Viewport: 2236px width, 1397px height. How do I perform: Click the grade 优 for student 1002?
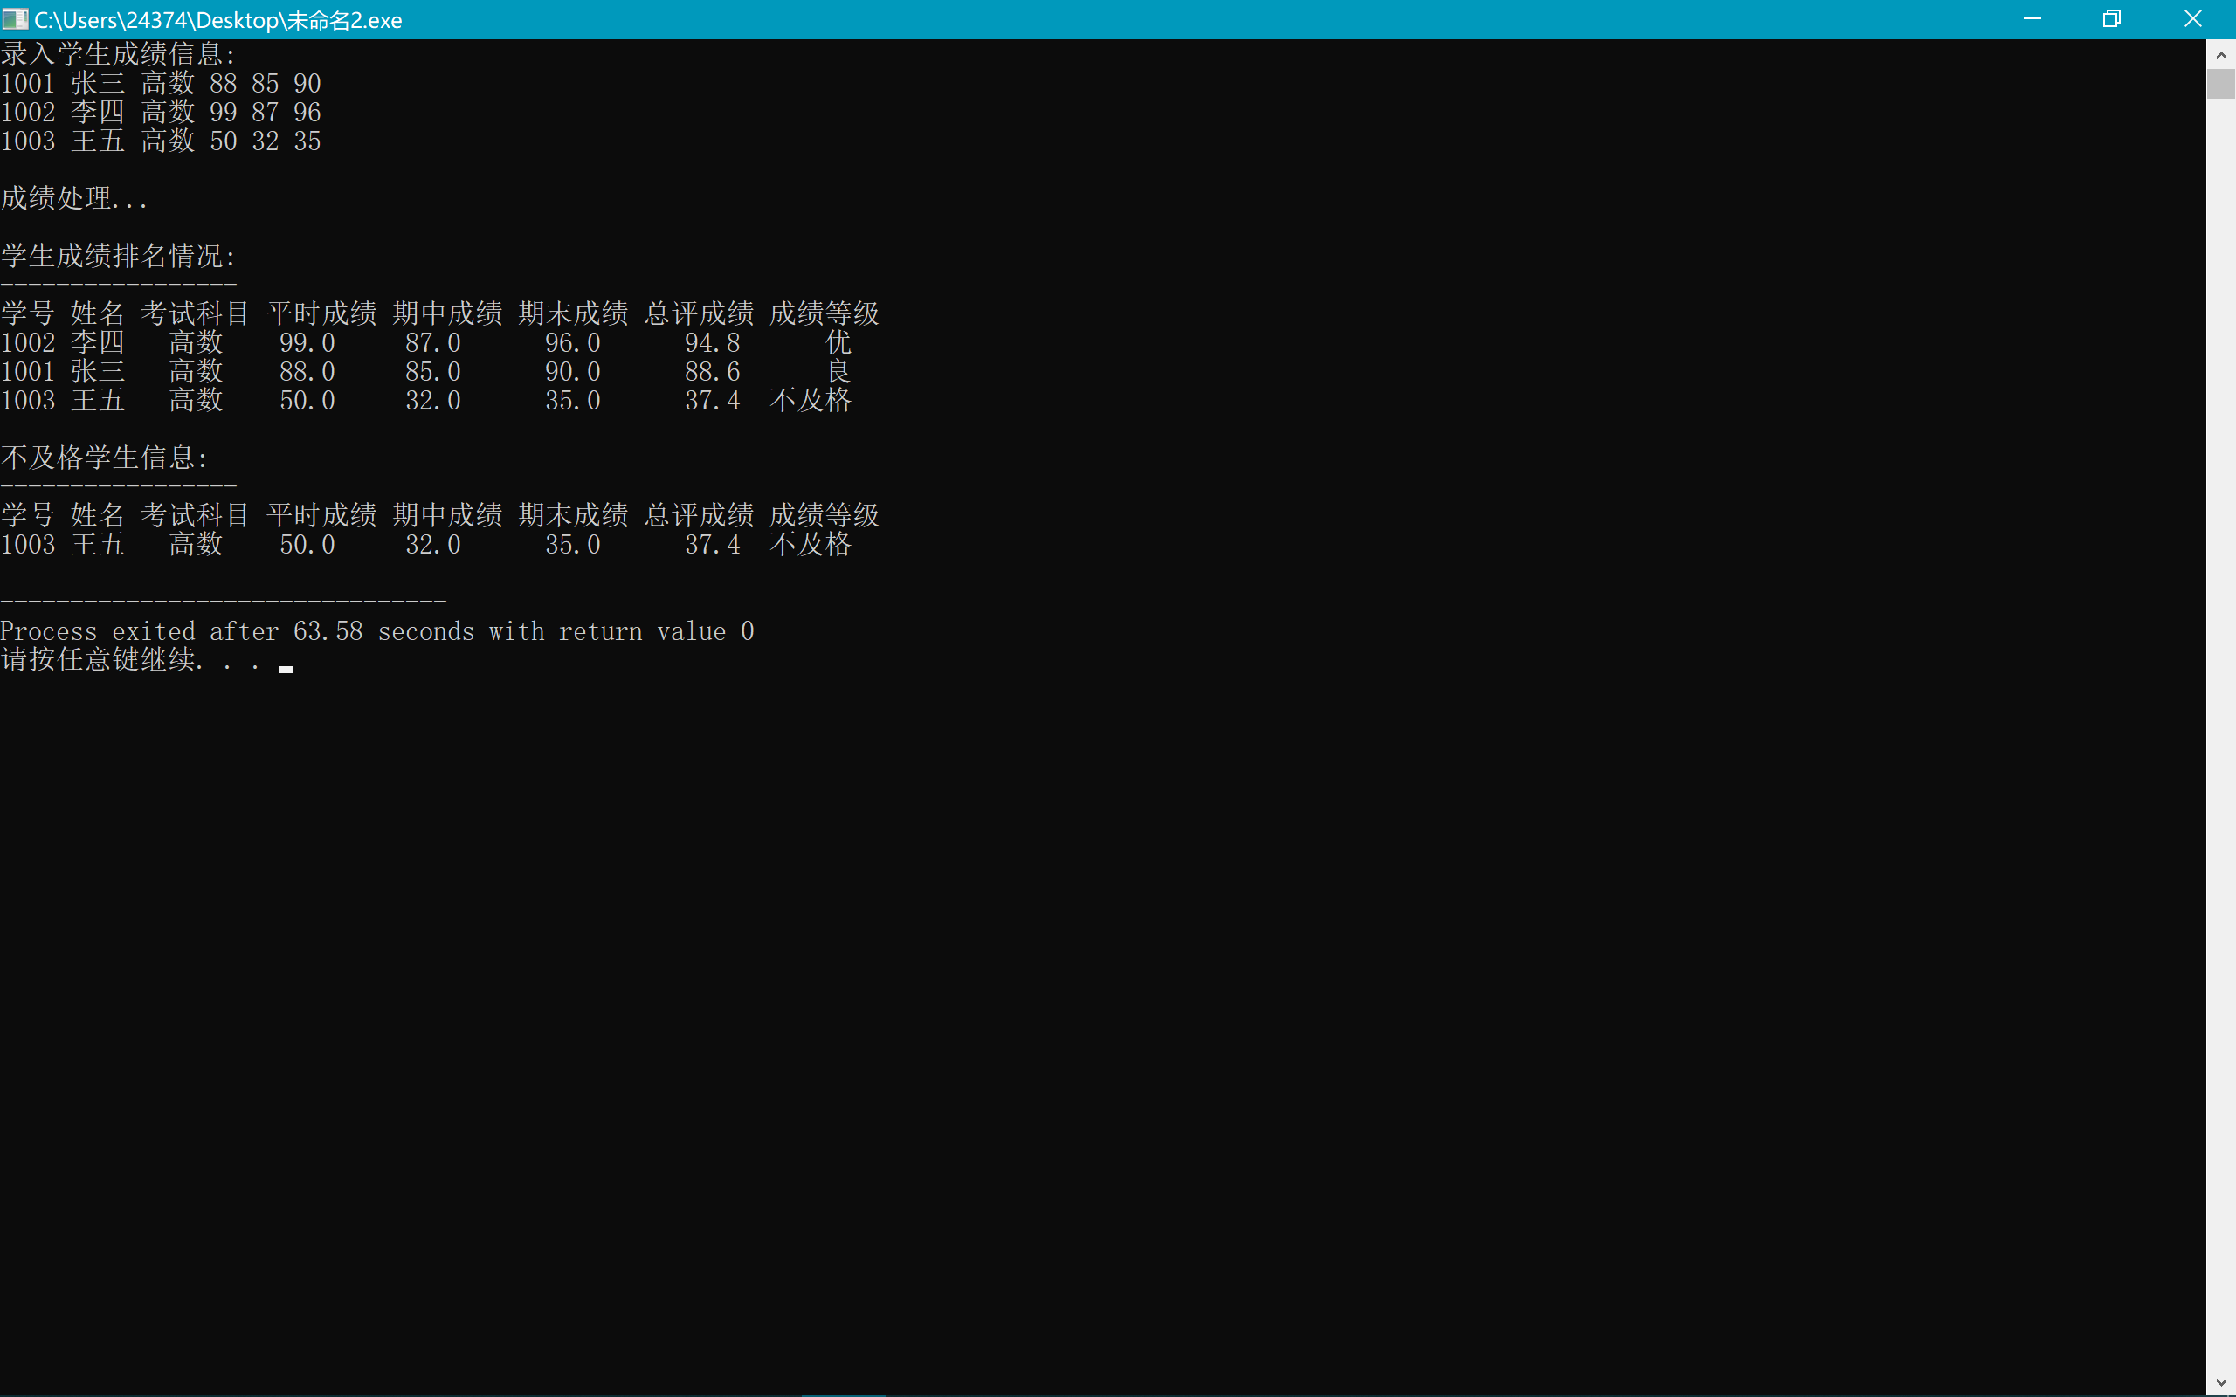(838, 343)
